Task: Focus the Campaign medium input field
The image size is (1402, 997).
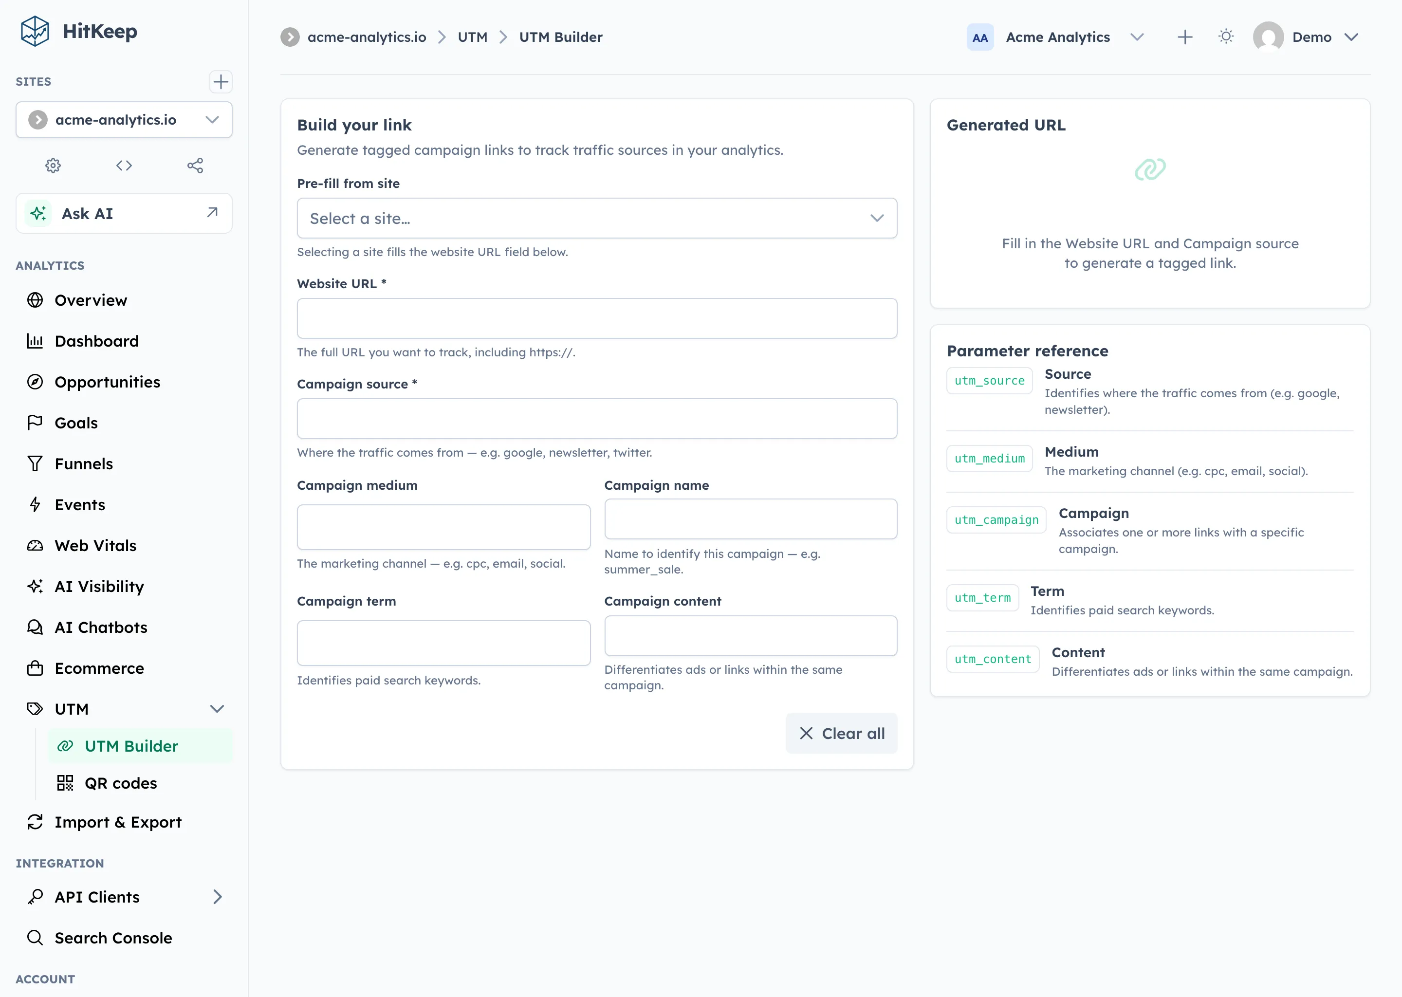Action: [x=443, y=527]
